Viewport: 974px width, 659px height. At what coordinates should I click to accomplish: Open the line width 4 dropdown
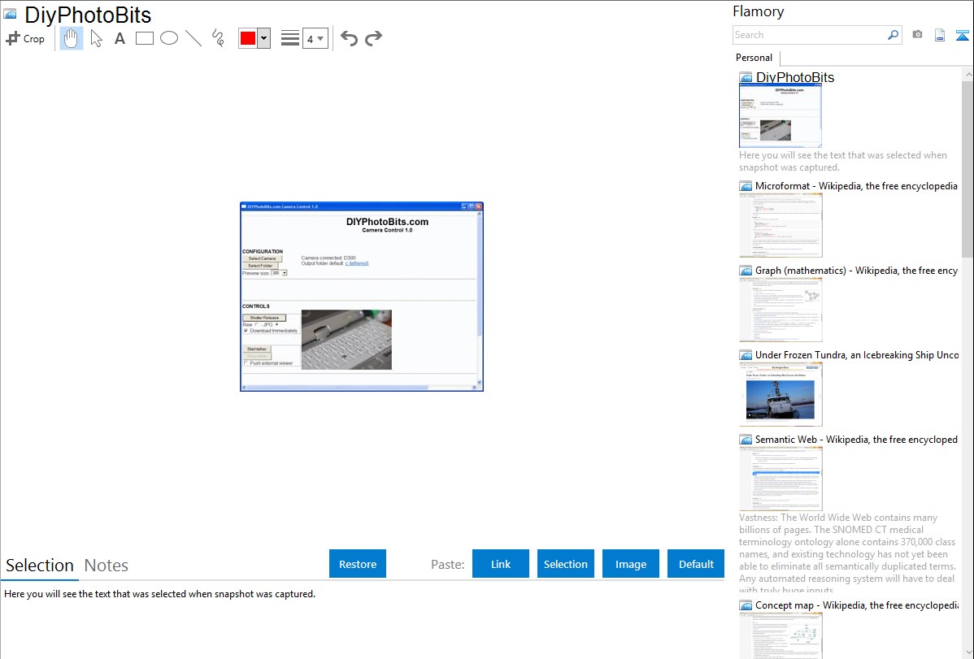coord(315,38)
